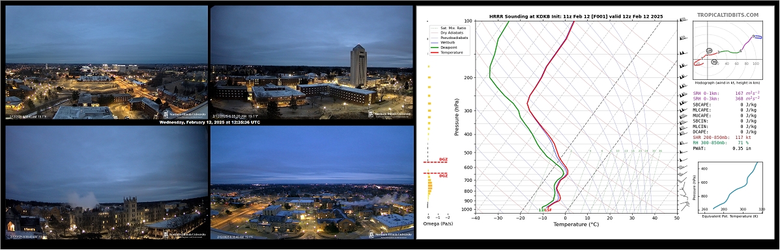Viewport: 780px width, 250px height.
Task: Click the TROPICALTIDBITS.COM watermark link
Action: [727, 16]
